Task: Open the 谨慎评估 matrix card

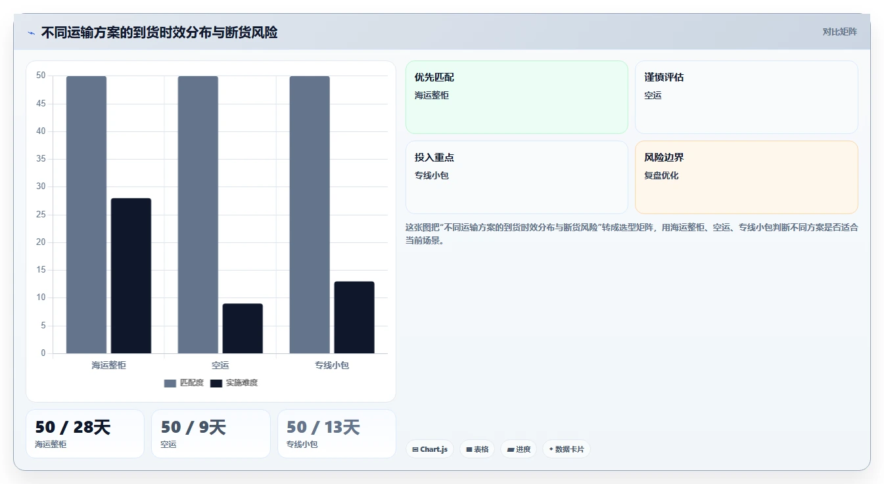Action: point(746,97)
